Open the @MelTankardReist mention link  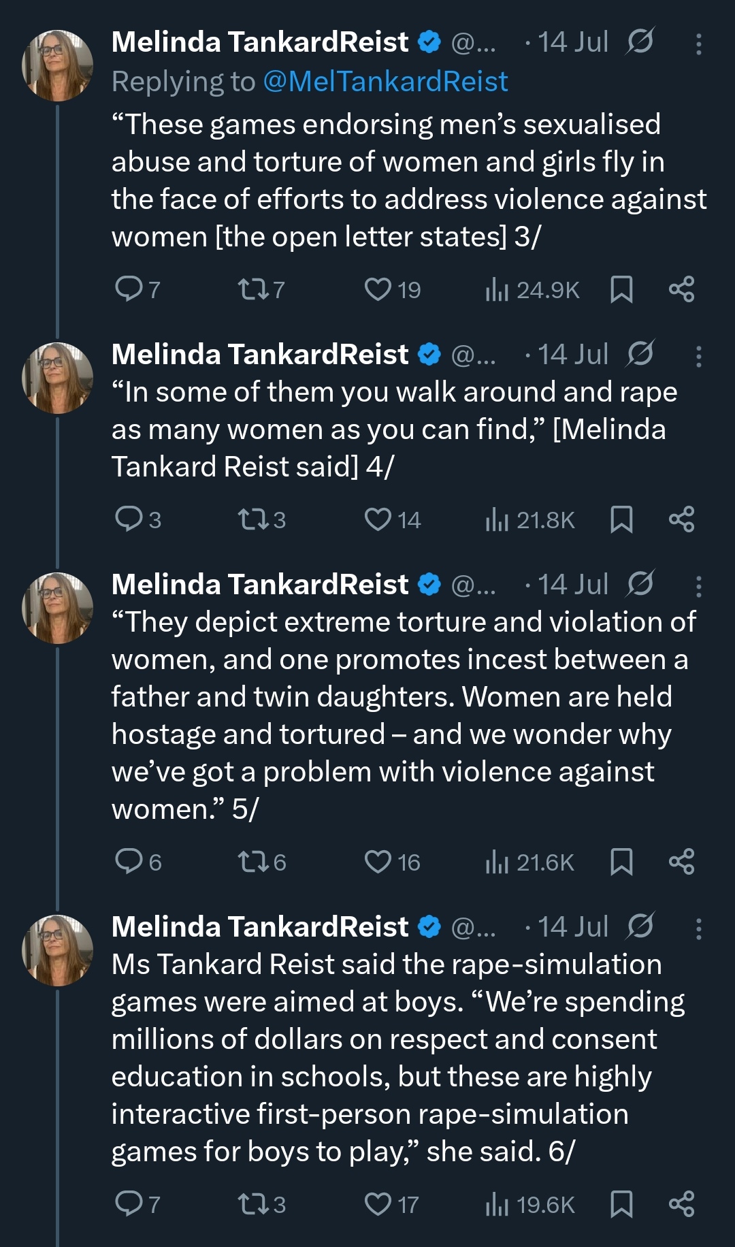tap(385, 82)
